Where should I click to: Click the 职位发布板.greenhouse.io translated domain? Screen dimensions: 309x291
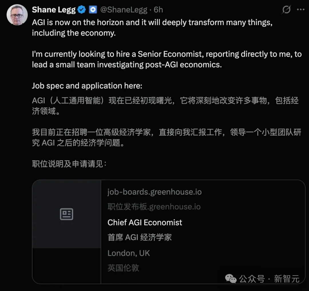[154, 207]
